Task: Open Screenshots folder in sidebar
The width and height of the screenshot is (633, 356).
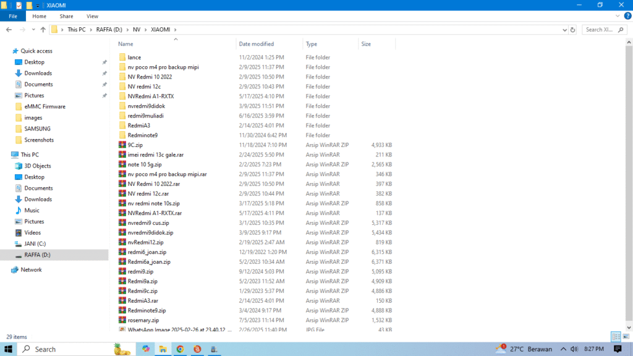Action: click(x=39, y=140)
